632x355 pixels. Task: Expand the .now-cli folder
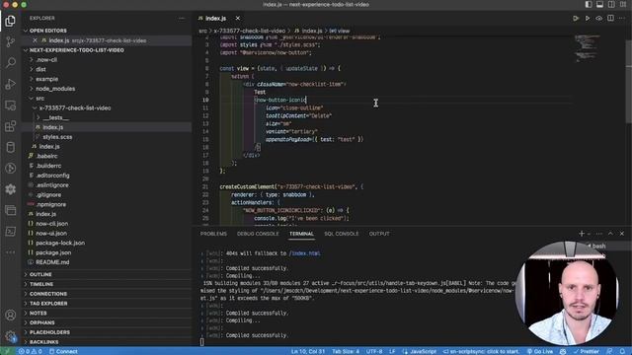click(x=46, y=59)
